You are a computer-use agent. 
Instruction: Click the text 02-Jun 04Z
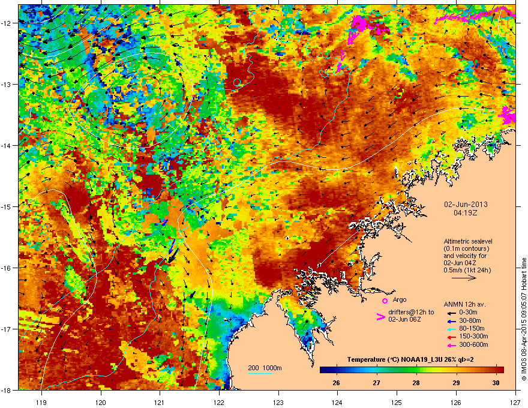pyautogui.click(x=460, y=263)
